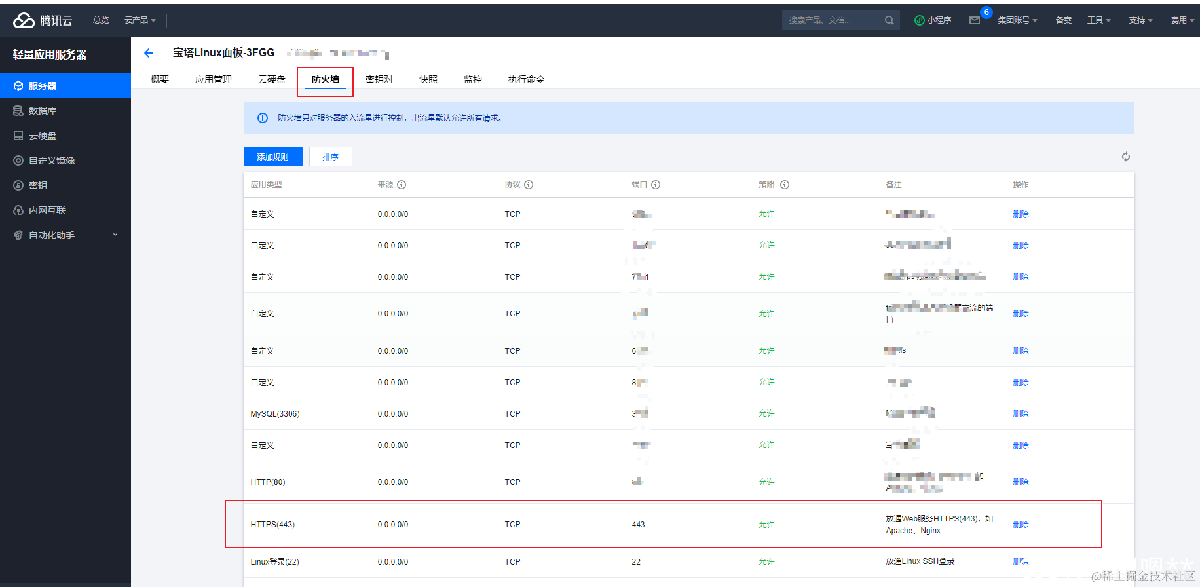Click the 云硬盘 sidebar icon
This screenshot has width=1200, height=587.
18,136
